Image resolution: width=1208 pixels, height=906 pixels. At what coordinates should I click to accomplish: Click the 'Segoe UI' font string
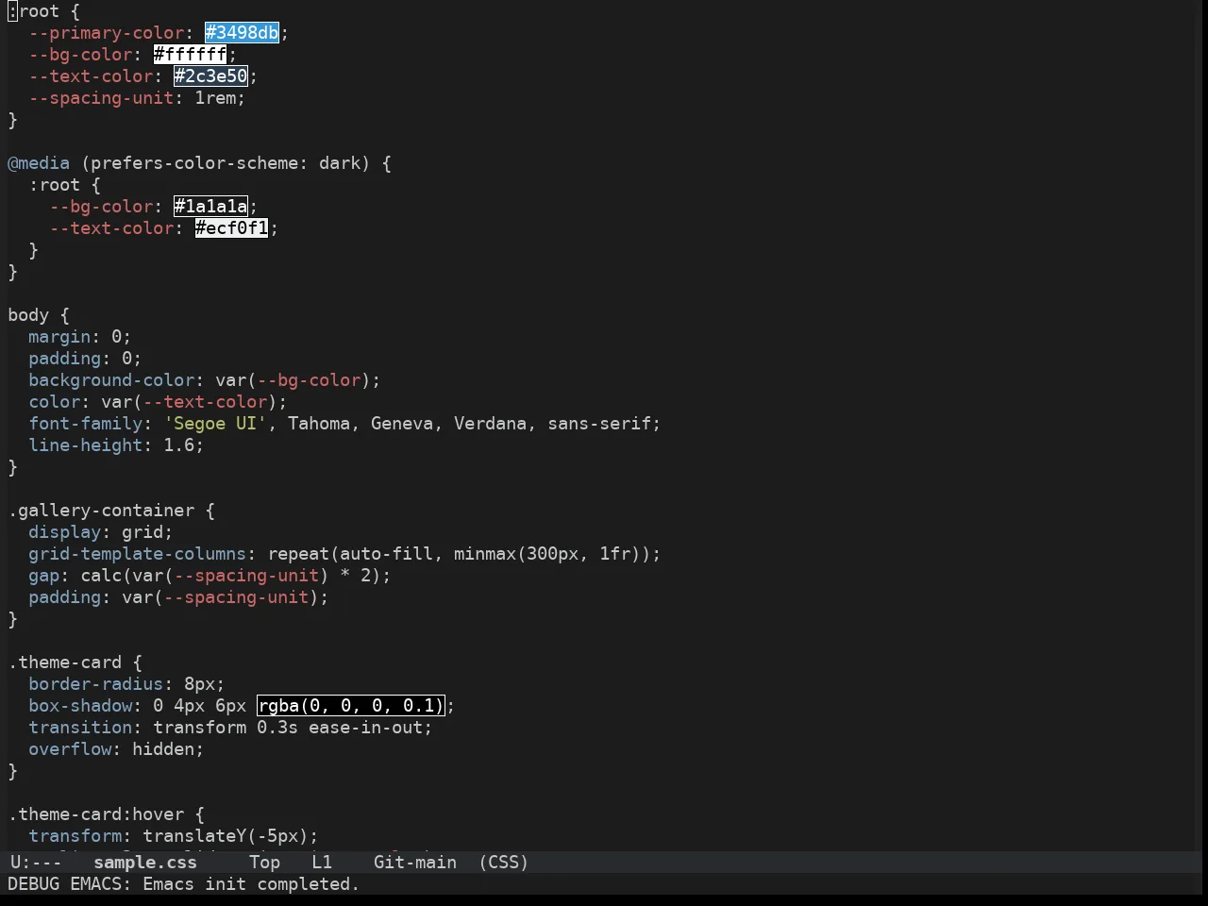[x=215, y=424]
